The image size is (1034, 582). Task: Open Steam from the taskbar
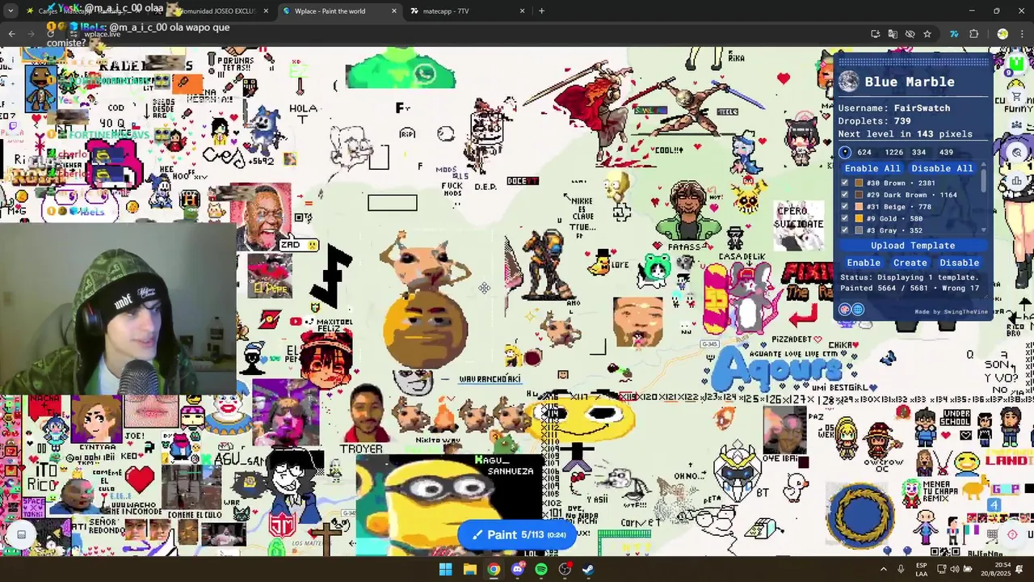588,569
